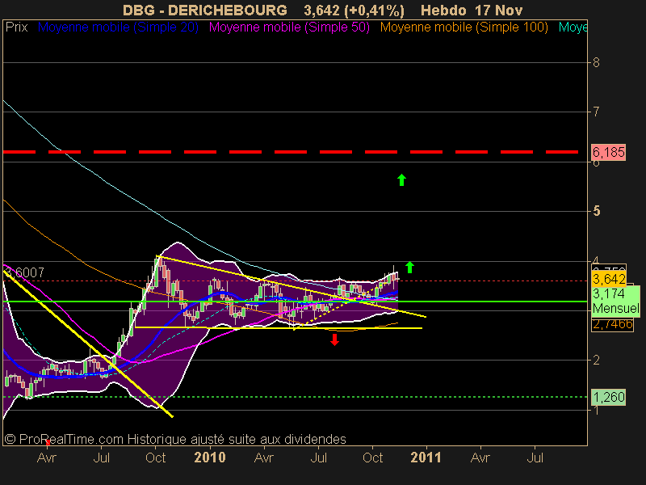Click the ProRealTime.com copyright notice text
The width and height of the screenshot is (646, 485).
[x=175, y=439]
